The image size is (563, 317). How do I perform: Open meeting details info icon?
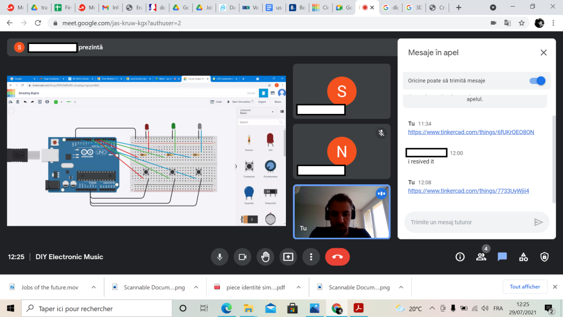(x=460, y=257)
